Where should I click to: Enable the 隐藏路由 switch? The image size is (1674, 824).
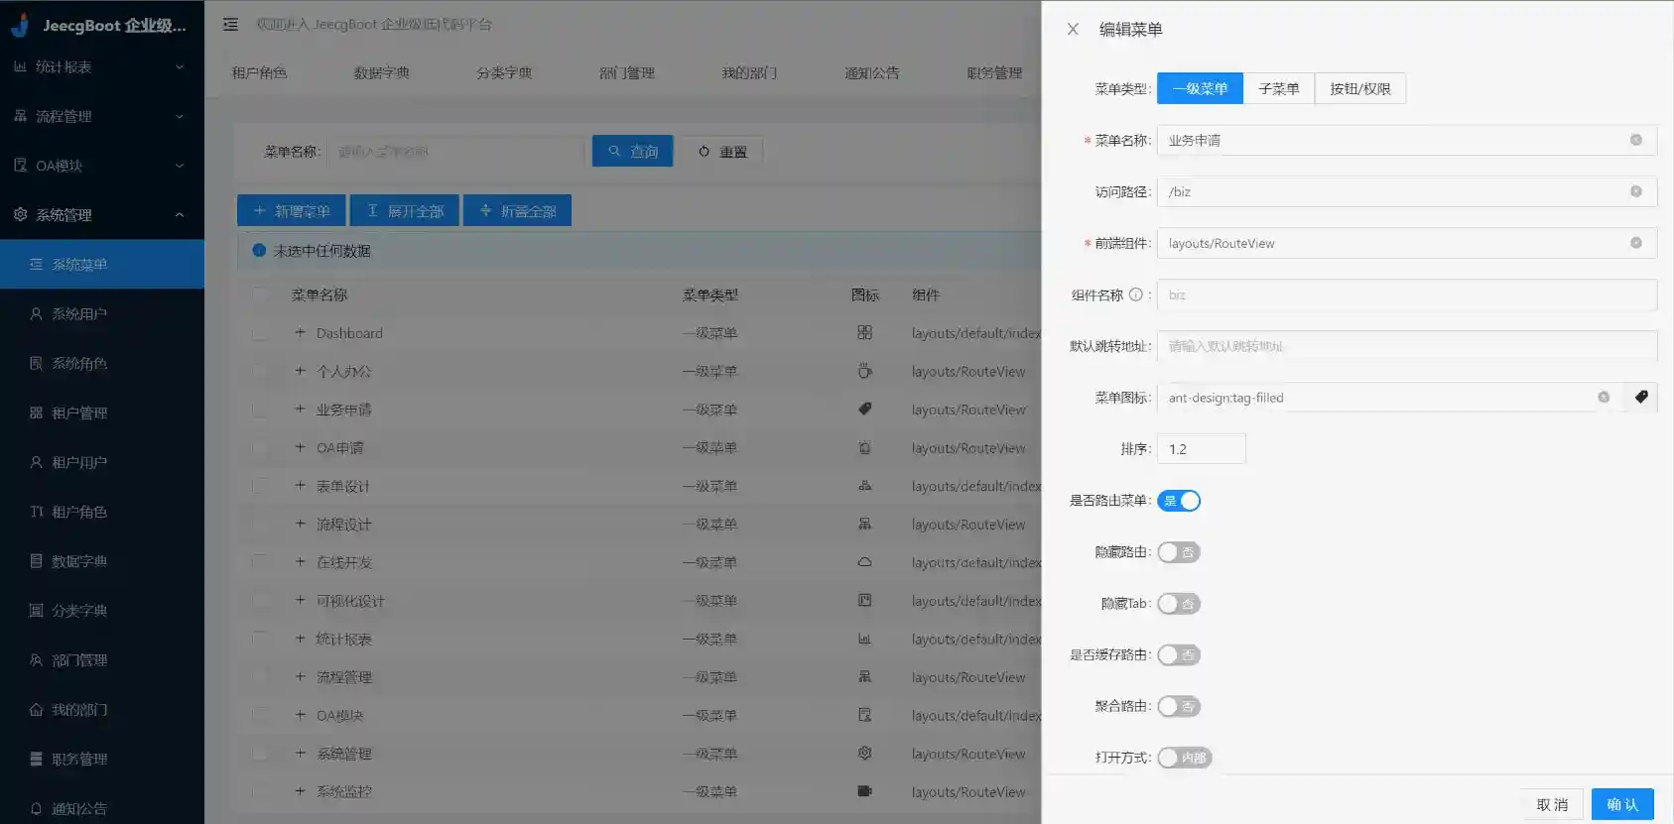point(1179,552)
